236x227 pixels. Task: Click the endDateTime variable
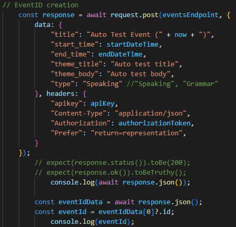(x=120, y=54)
